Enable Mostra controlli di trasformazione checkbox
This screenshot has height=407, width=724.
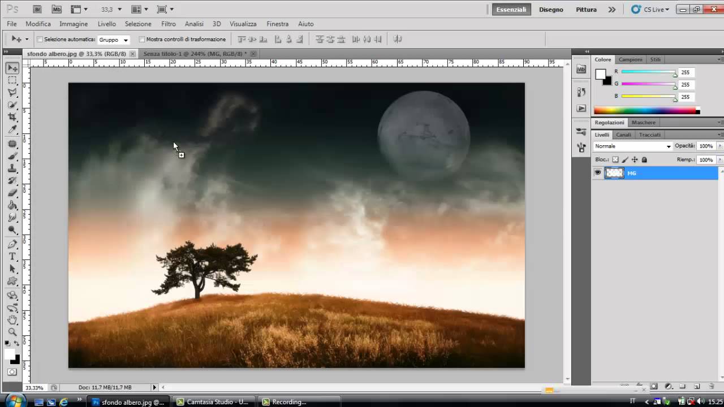click(x=142, y=40)
